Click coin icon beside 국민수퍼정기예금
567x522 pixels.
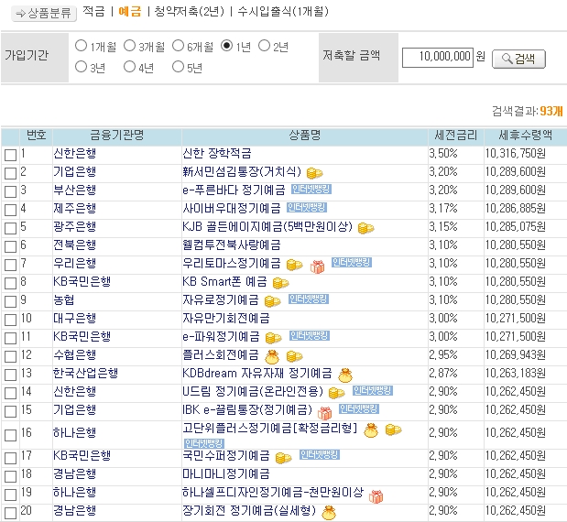283,459
